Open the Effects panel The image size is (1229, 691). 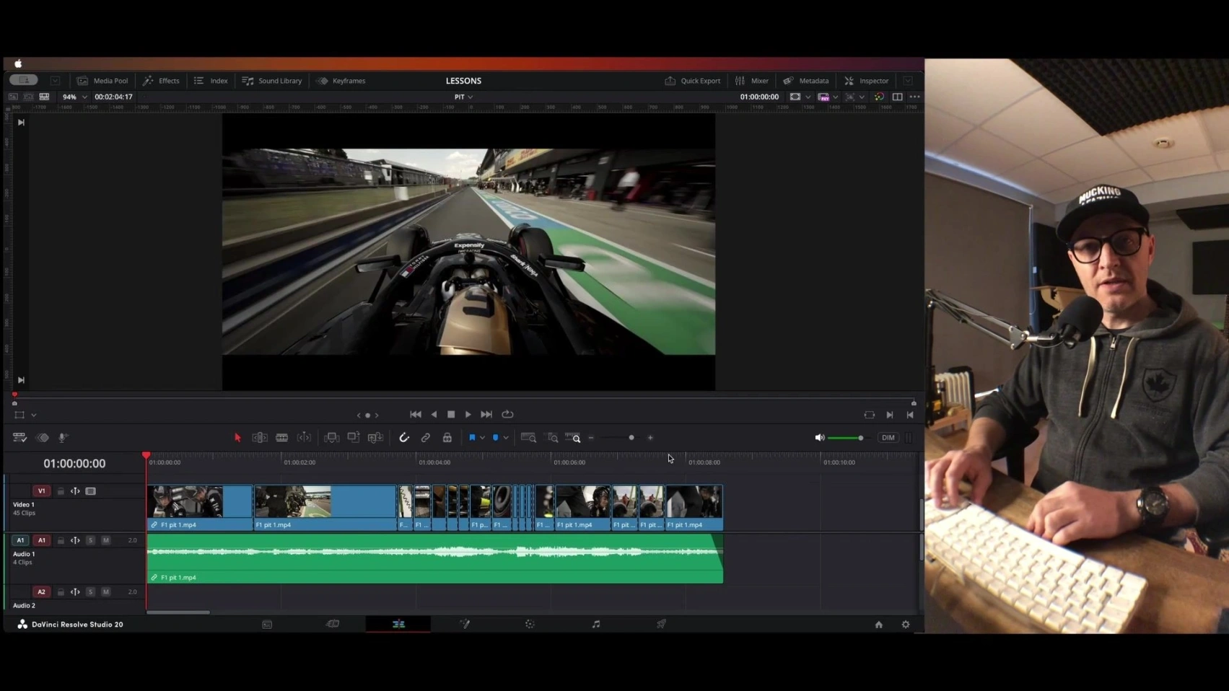click(x=162, y=81)
